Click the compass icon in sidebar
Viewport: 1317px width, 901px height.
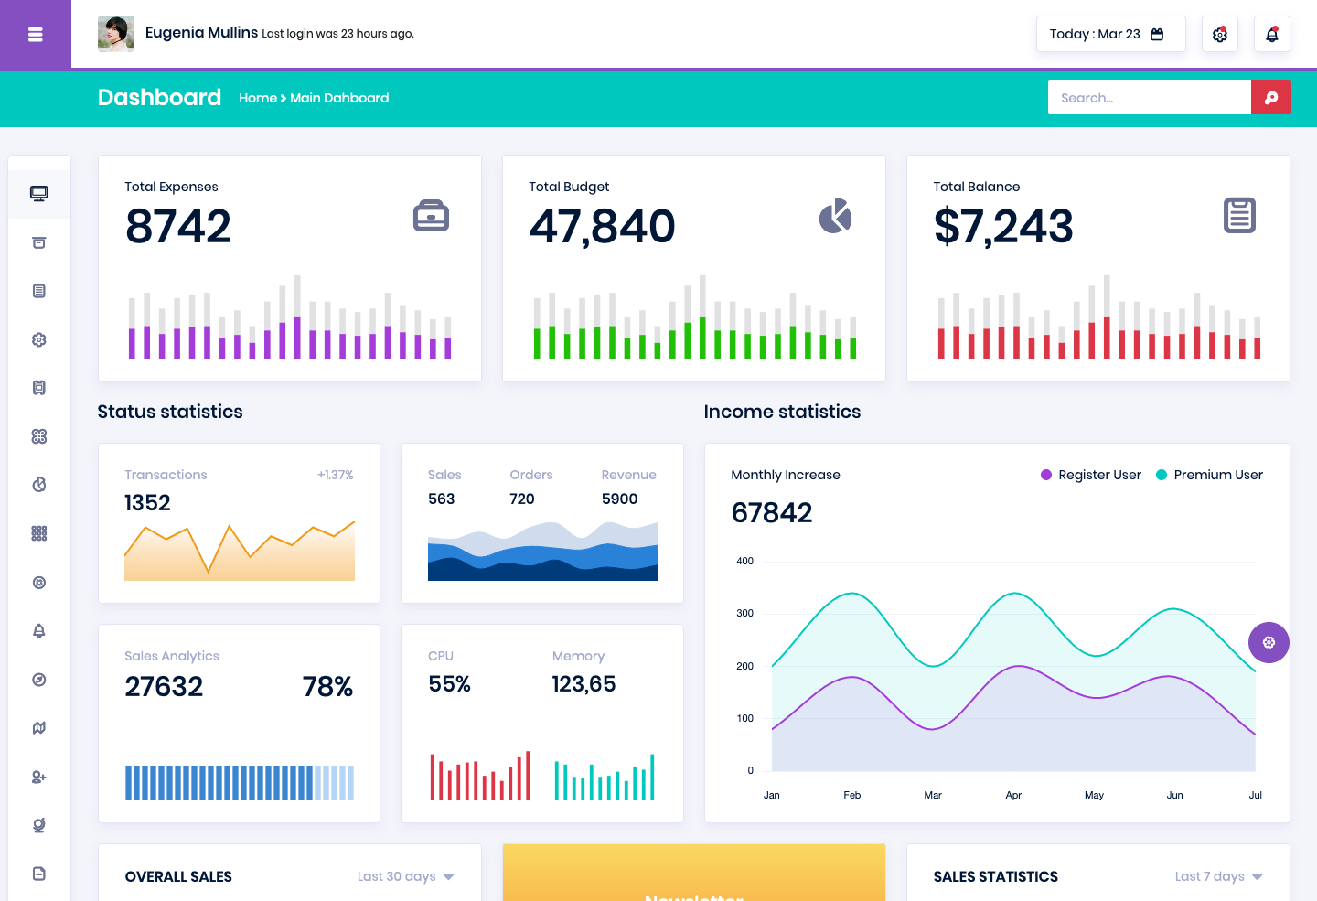click(39, 680)
